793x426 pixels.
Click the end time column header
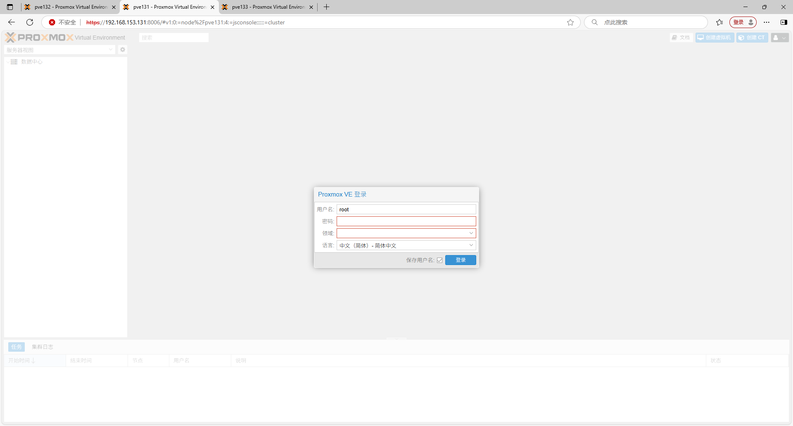click(97, 360)
